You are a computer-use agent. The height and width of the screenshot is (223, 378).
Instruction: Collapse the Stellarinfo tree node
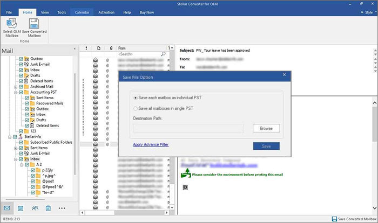[10, 137]
